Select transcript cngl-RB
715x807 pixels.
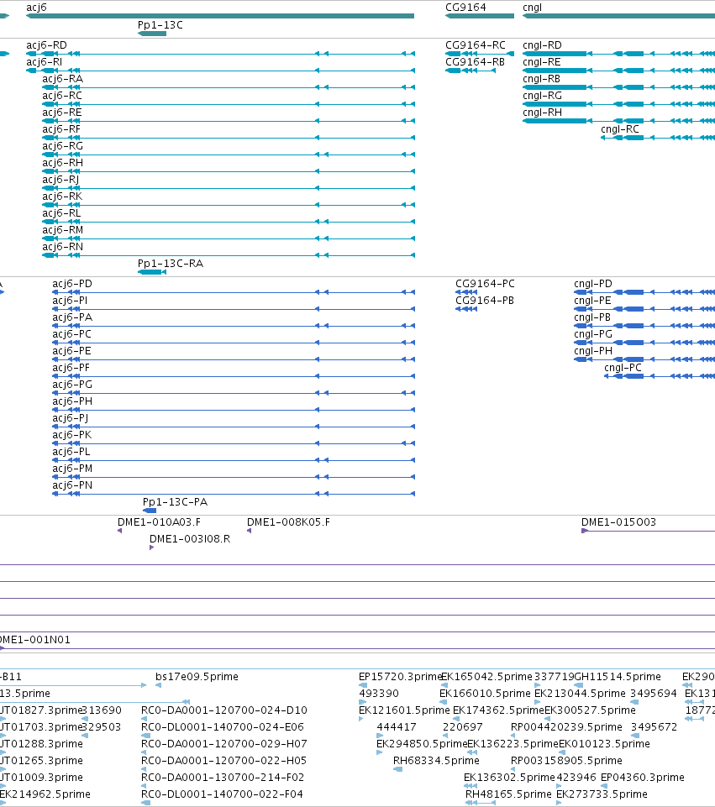(542, 79)
